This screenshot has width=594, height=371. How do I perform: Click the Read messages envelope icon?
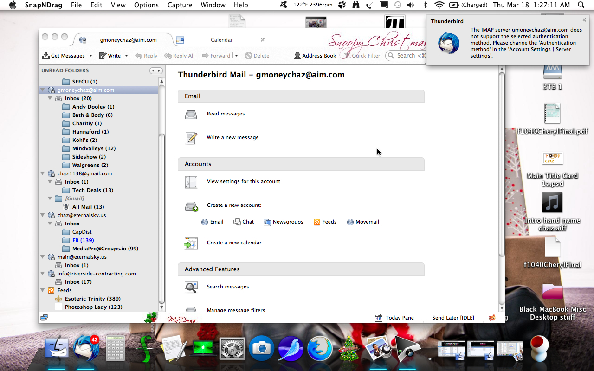click(191, 114)
